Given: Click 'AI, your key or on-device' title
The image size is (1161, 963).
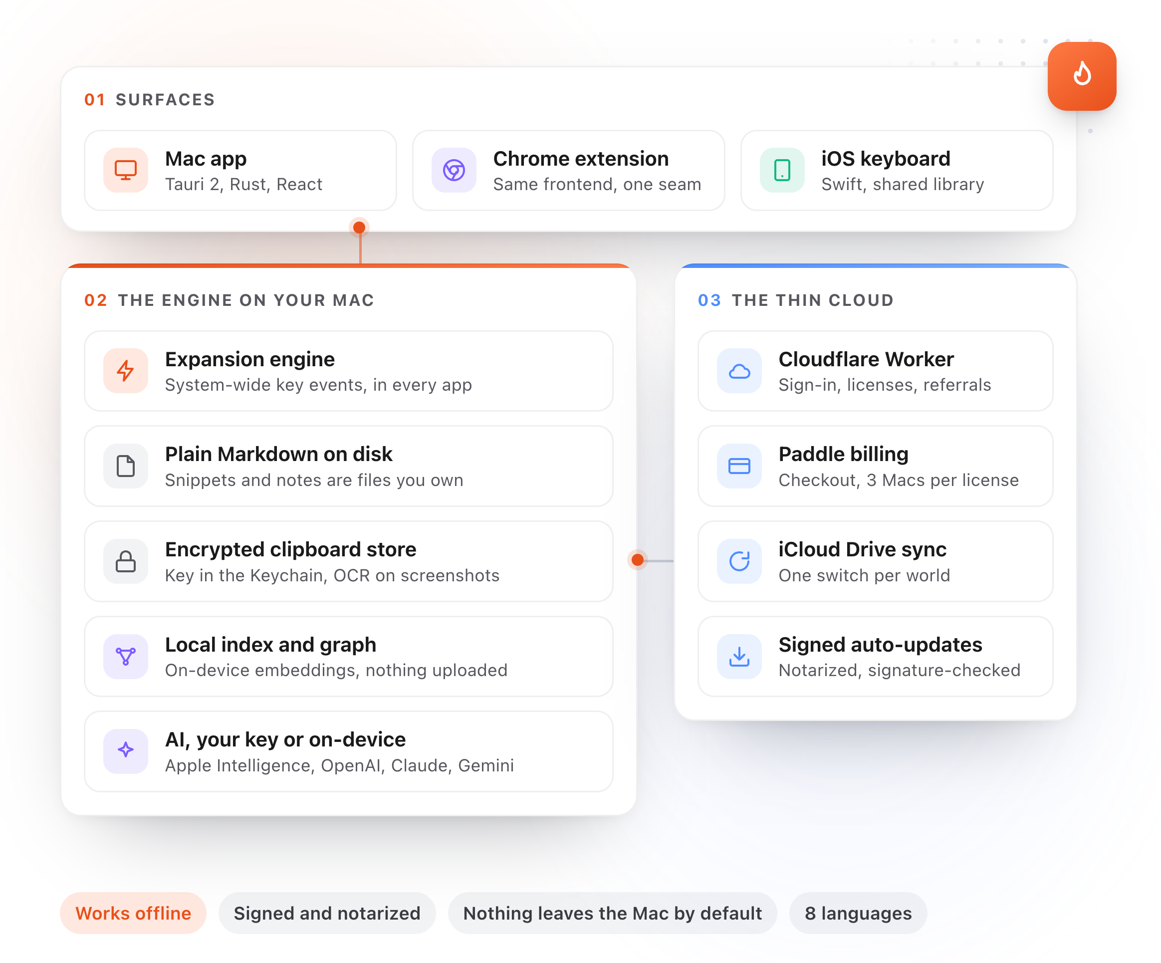Looking at the screenshot, I should tap(285, 739).
